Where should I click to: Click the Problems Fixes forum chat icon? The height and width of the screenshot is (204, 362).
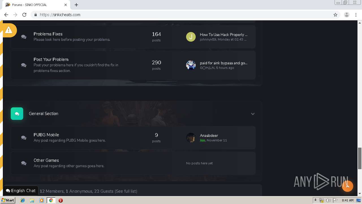point(24,37)
